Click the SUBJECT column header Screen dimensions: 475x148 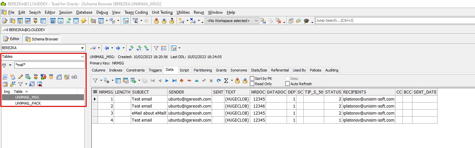pyautogui.click(x=149, y=92)
